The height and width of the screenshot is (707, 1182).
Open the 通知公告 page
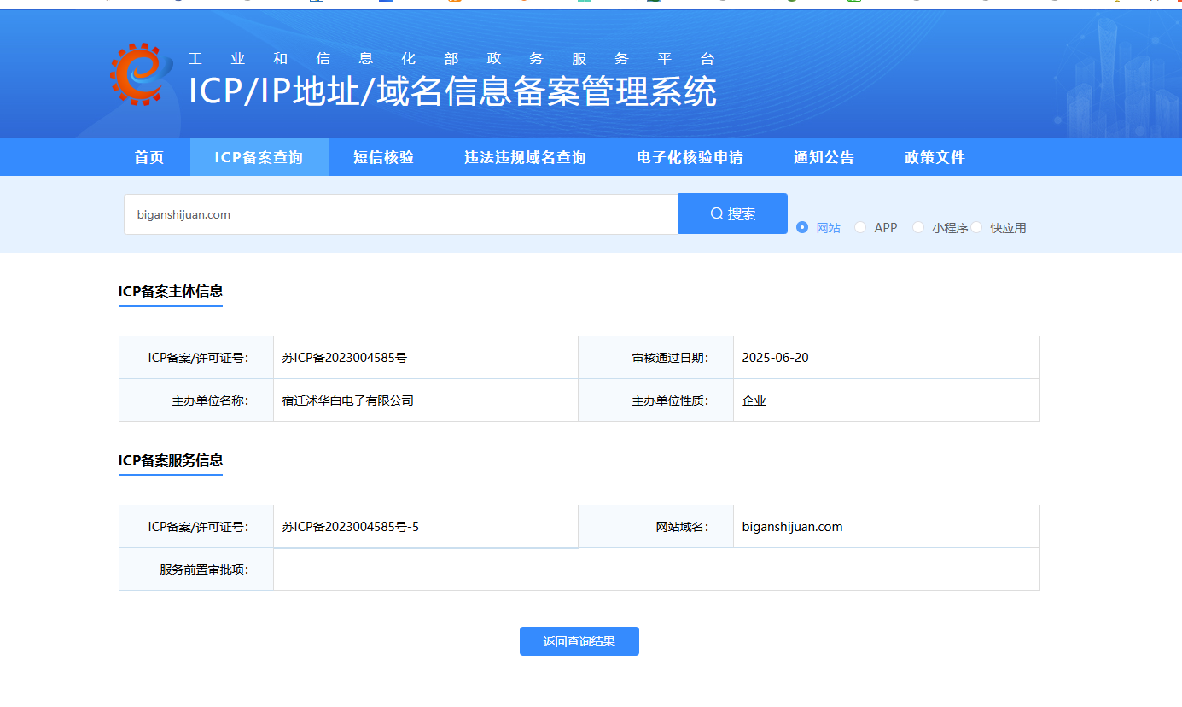(824, 157)
